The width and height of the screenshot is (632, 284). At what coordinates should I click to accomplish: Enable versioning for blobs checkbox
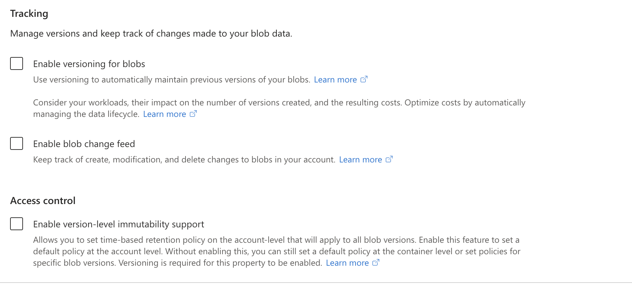coord(17,63)
